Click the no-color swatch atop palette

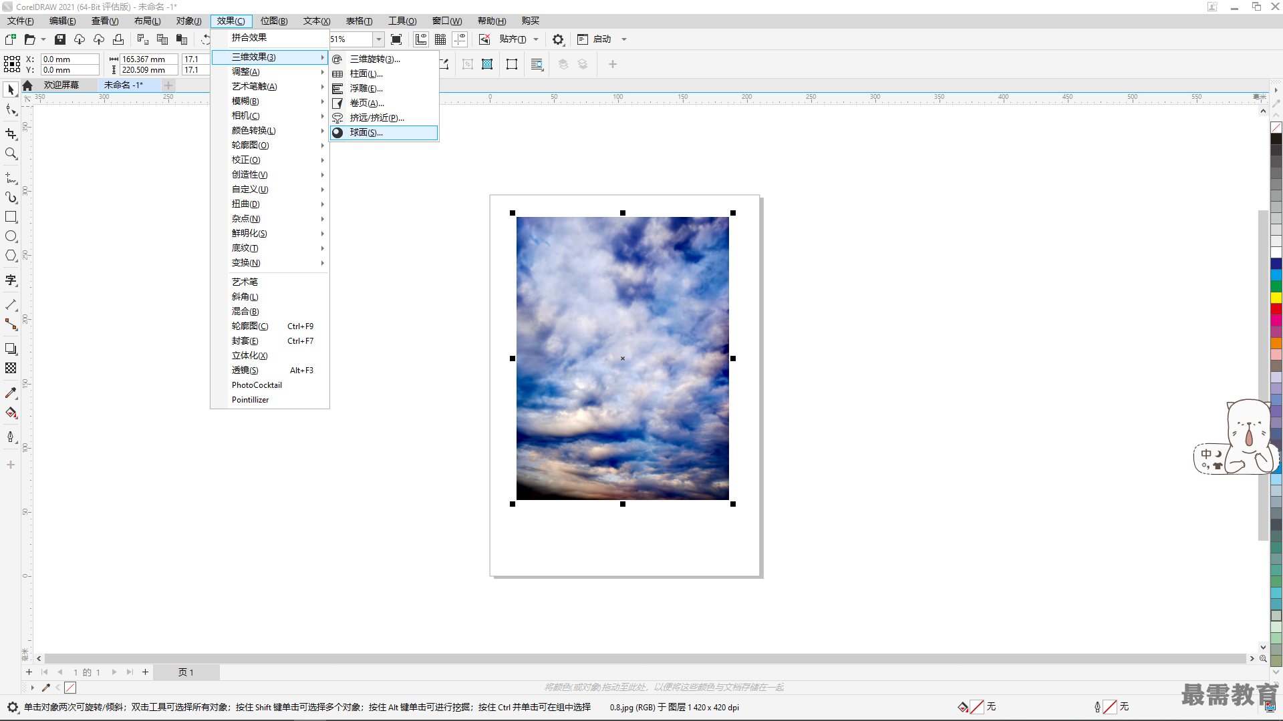pyautogui.click(x=1276, y=128)
